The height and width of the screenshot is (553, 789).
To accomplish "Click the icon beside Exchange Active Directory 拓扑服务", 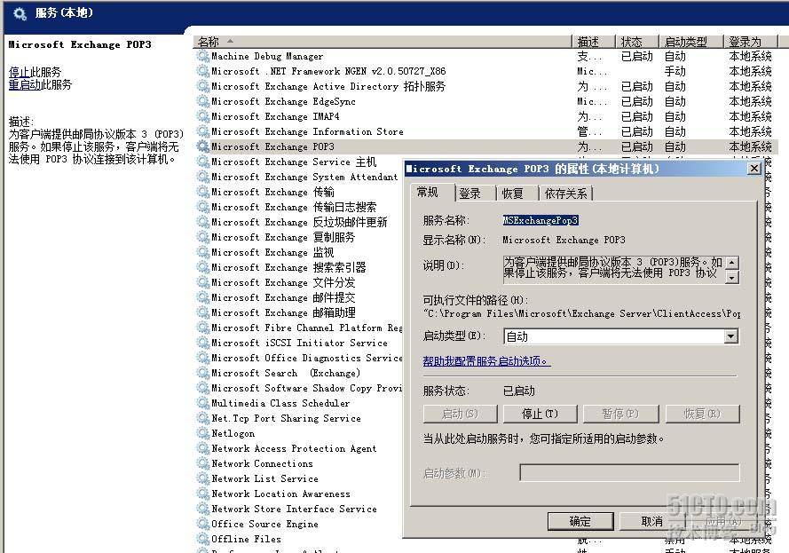I will point(202,86).
